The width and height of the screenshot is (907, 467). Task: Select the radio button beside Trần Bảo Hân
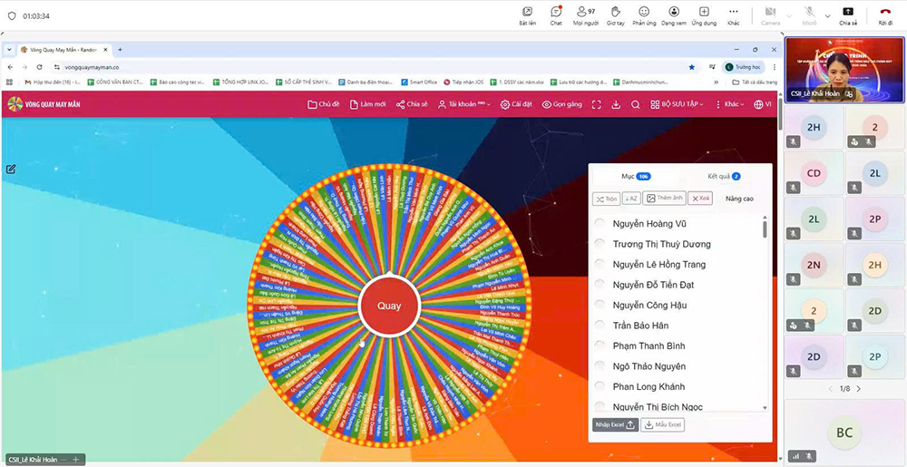[600, 326]
